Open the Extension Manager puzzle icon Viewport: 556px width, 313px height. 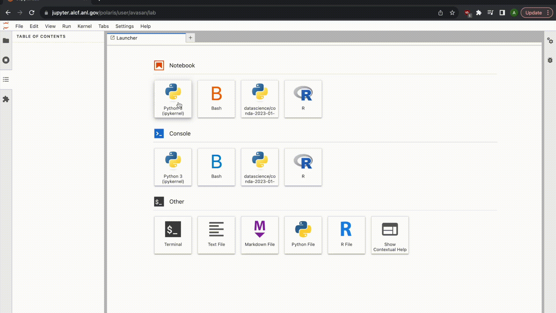pyautogui.click(x=6, y=99)
